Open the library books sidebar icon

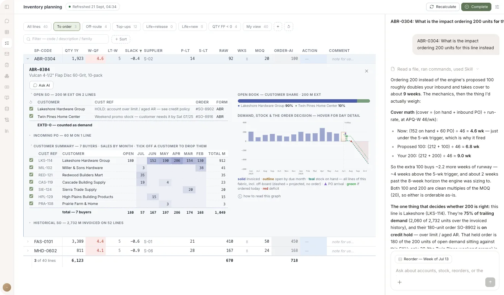pyautogui.click(x=7, y=131)
